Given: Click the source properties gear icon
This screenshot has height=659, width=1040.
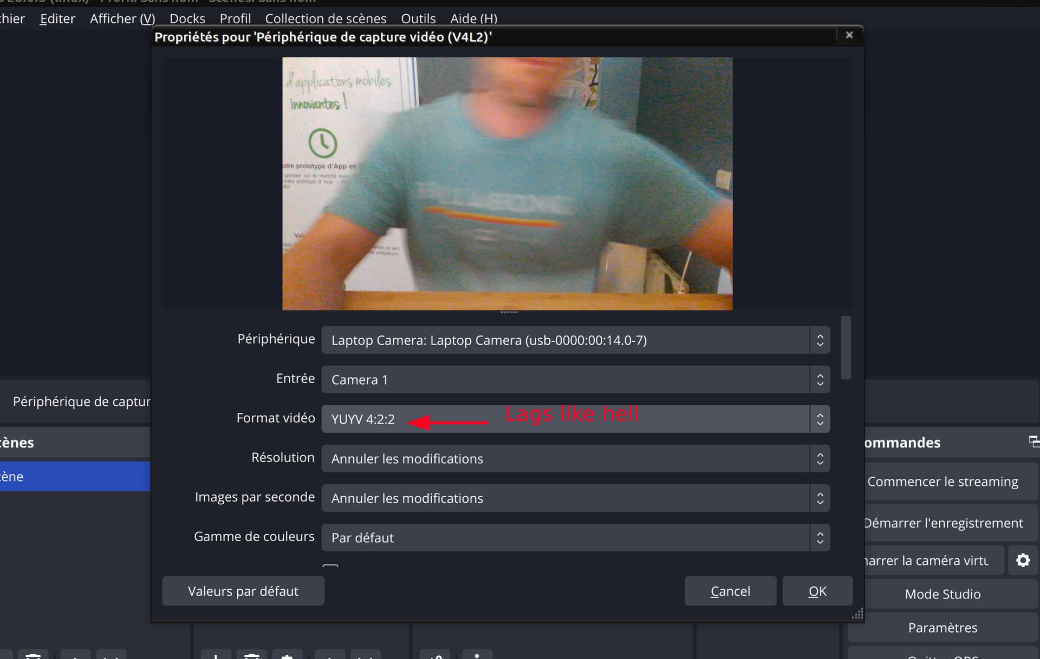Looking at the screenshot, I should [287, 655].
